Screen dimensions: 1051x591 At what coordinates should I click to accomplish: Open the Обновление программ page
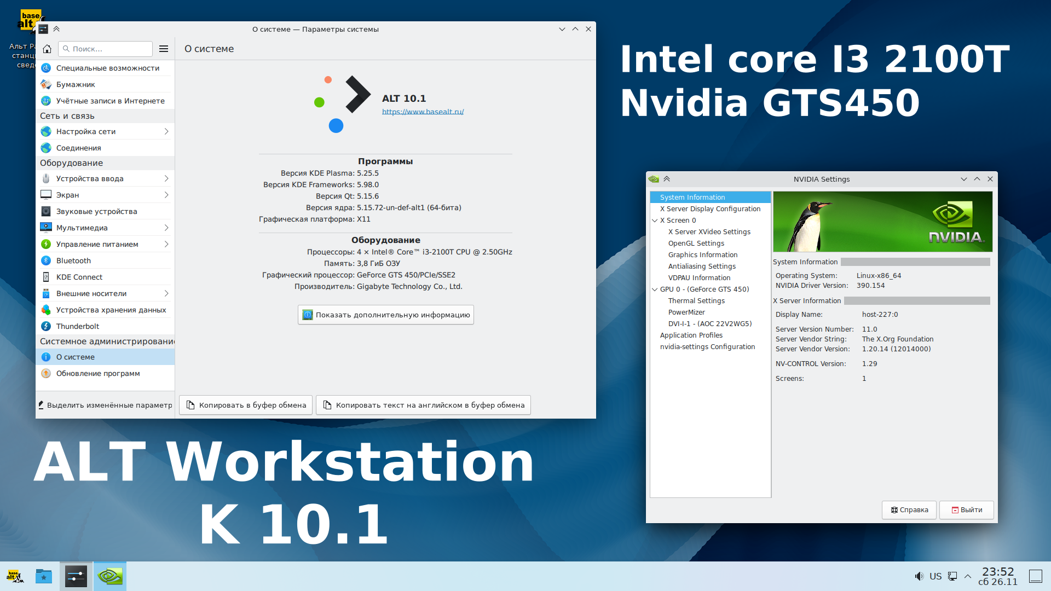[x=97, y=373]
